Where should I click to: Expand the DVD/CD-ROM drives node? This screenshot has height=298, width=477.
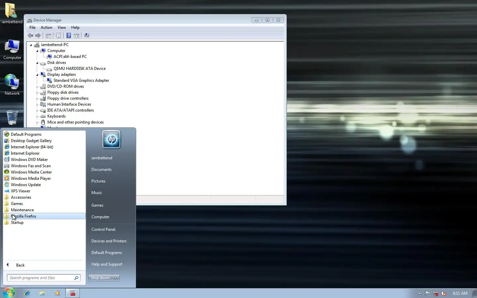pos(37,87)
